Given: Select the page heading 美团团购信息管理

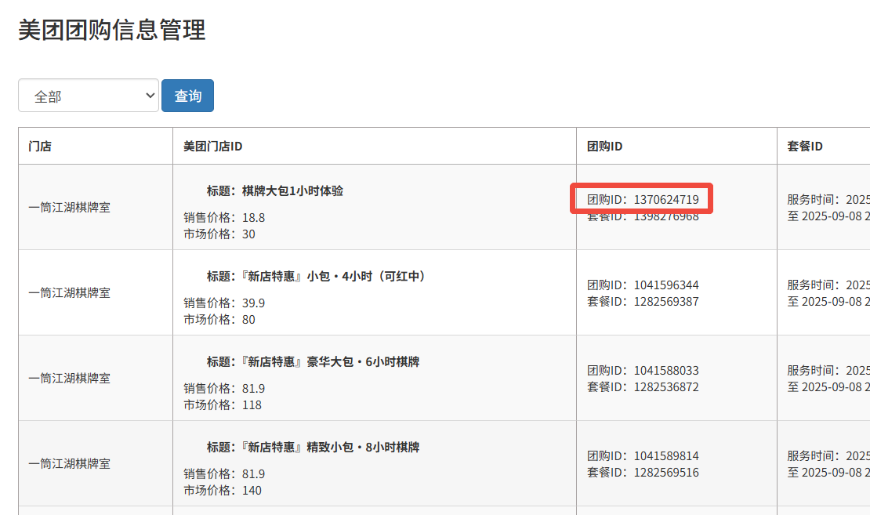Looking at the screenshot, I should tap(112, 30).
